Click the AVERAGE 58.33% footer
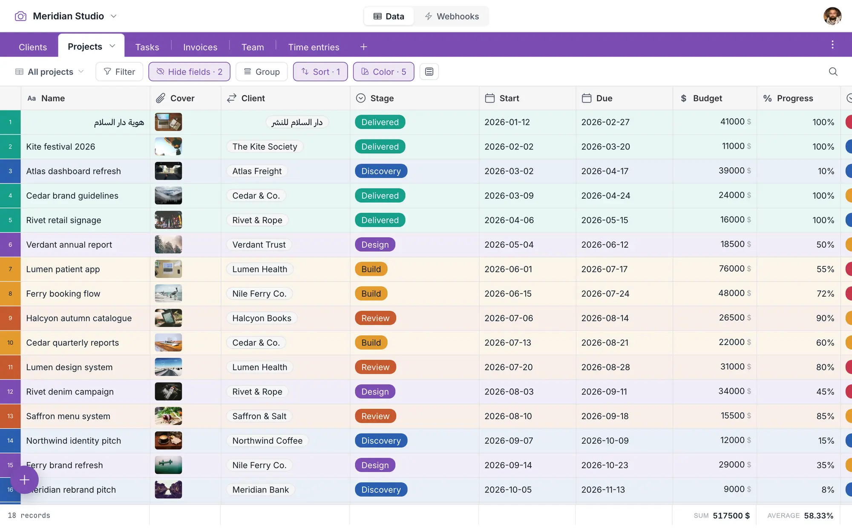This screenshot has width=852, height=532. (x=800, y=515)
